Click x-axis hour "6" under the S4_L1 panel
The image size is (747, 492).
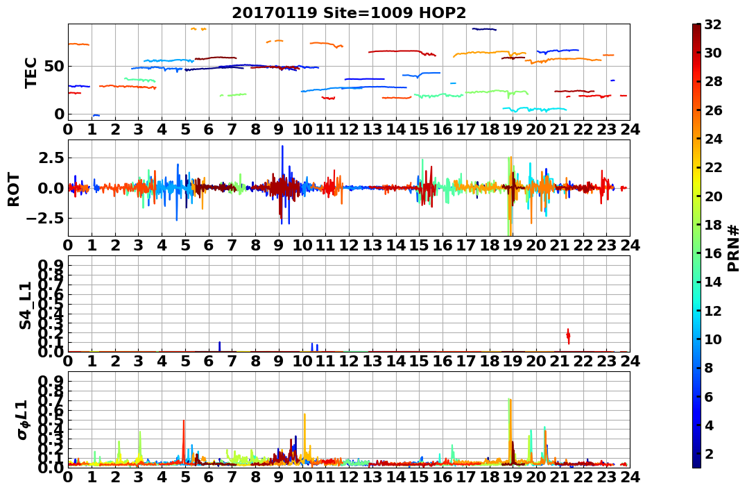[209, 361]
